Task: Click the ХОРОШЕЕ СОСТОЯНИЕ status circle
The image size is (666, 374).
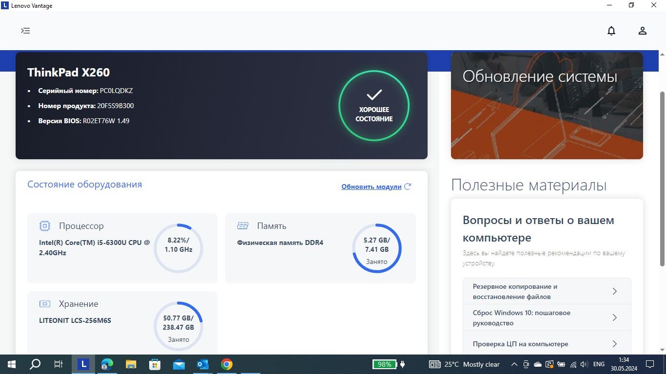Action: coord(374,106)
